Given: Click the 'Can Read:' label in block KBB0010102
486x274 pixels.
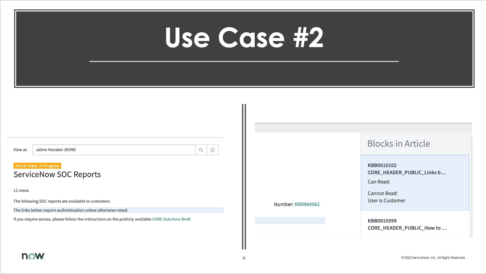Looking at the screenshot, I should point(379,182).
